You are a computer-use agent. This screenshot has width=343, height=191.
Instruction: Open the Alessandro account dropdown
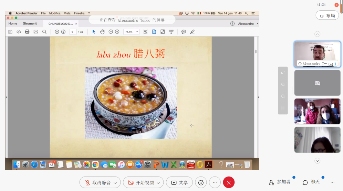tap(248, 24)
